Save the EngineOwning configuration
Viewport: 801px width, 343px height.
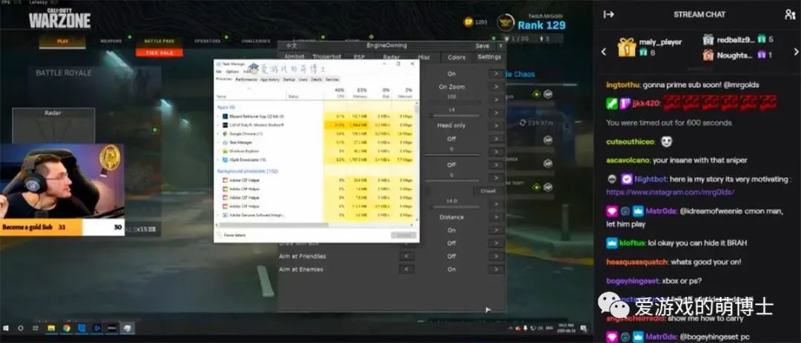(482, 46)
